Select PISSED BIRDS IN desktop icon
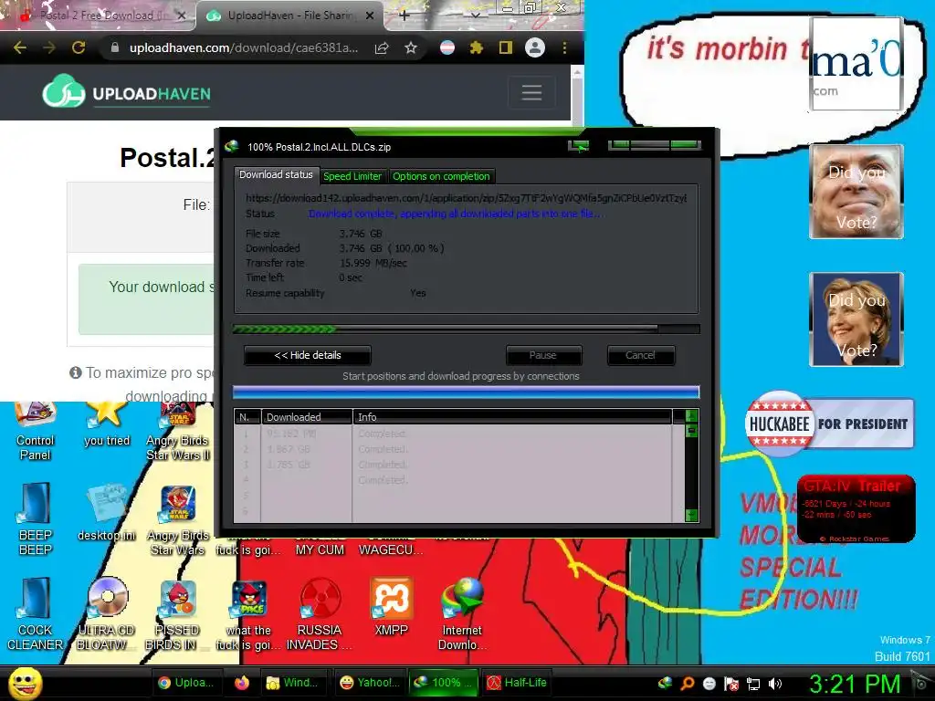The image size is (935, 701). tap(178, 614)
